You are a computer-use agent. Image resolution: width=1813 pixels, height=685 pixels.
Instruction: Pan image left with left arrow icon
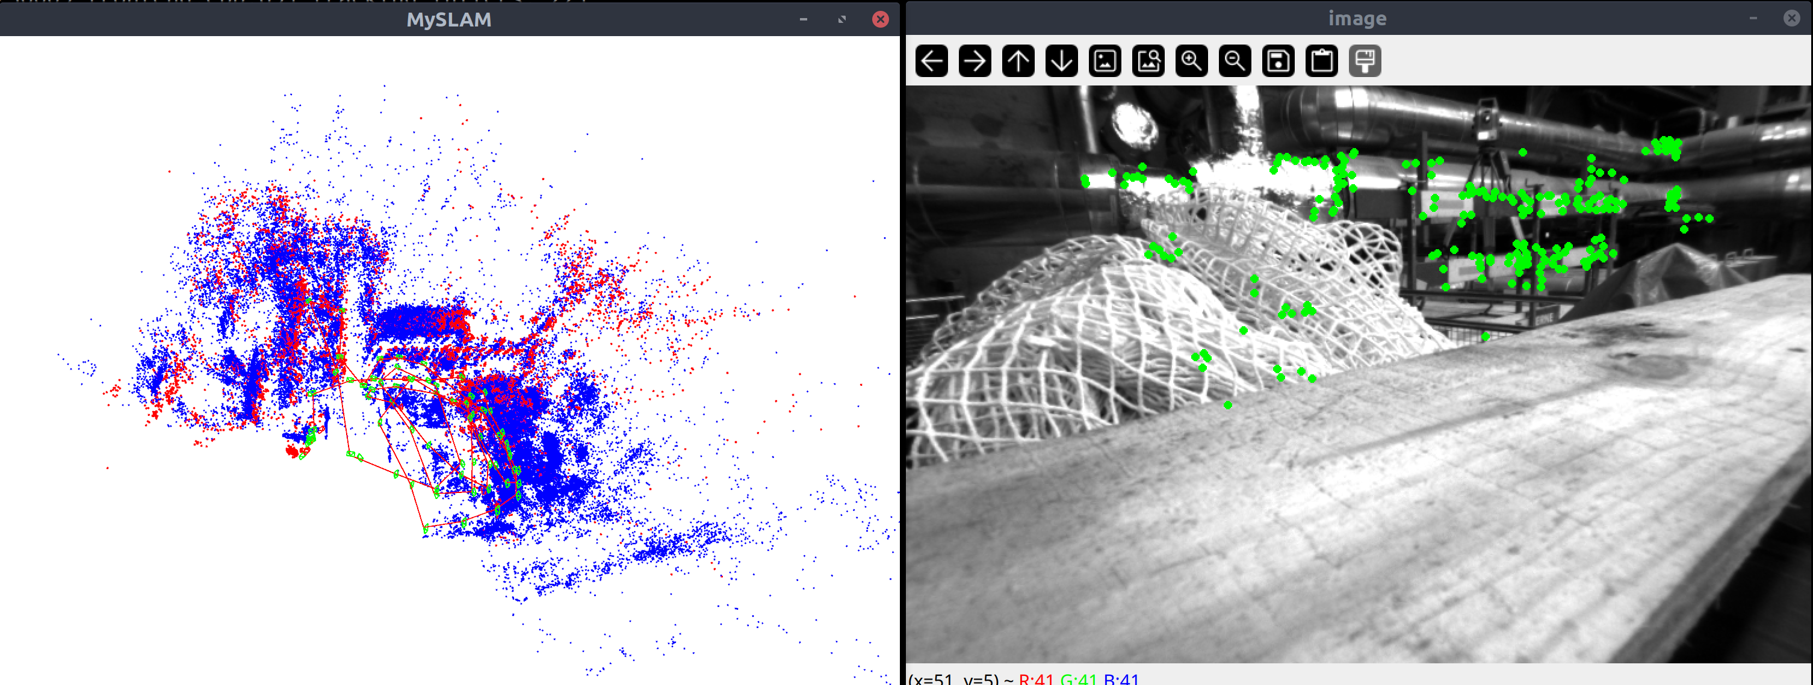pos(931,61)
